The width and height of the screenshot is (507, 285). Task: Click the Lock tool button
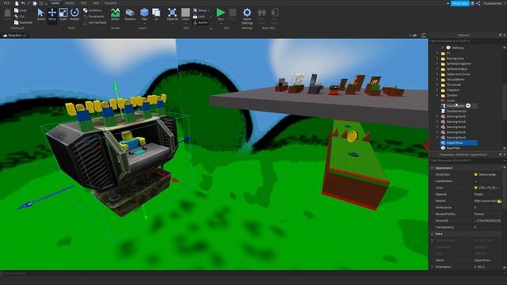[x=199, y=16]
